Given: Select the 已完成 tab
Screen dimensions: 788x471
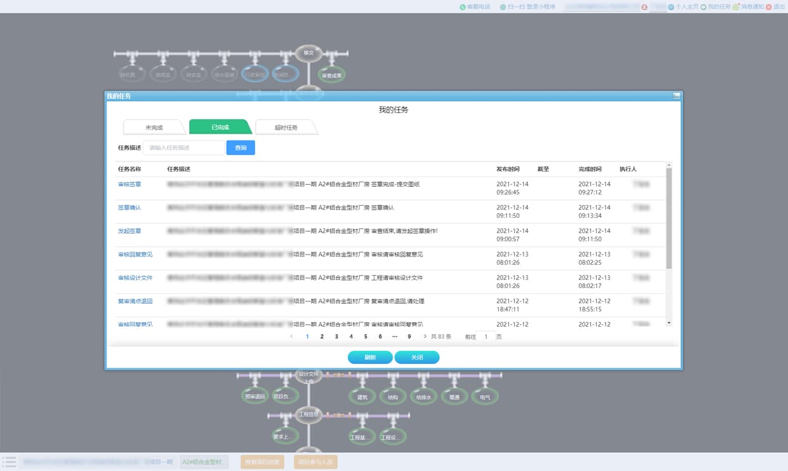Looking at the screenshot, I should tap(220, 127).
